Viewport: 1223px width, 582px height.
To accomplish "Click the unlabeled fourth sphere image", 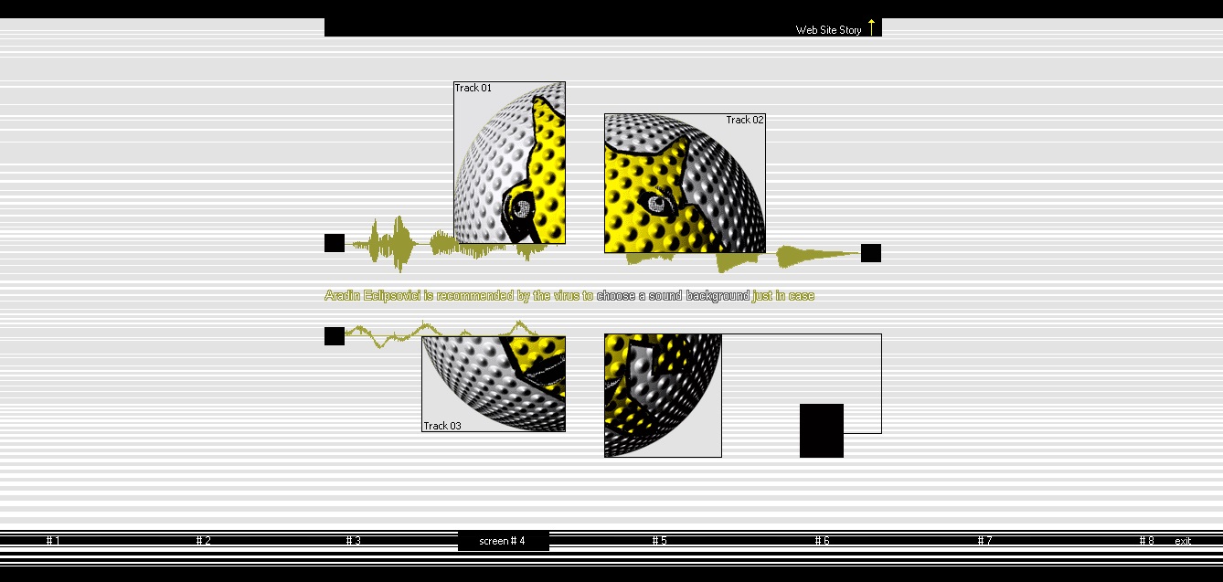I will click(x=663, y=396).
